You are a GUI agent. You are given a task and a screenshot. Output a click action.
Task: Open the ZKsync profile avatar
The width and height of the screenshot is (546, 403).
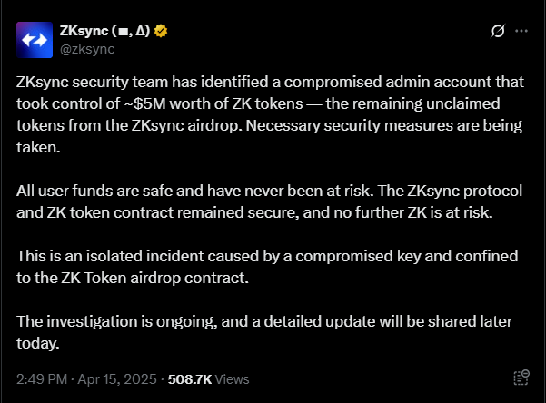coord(35,40)
